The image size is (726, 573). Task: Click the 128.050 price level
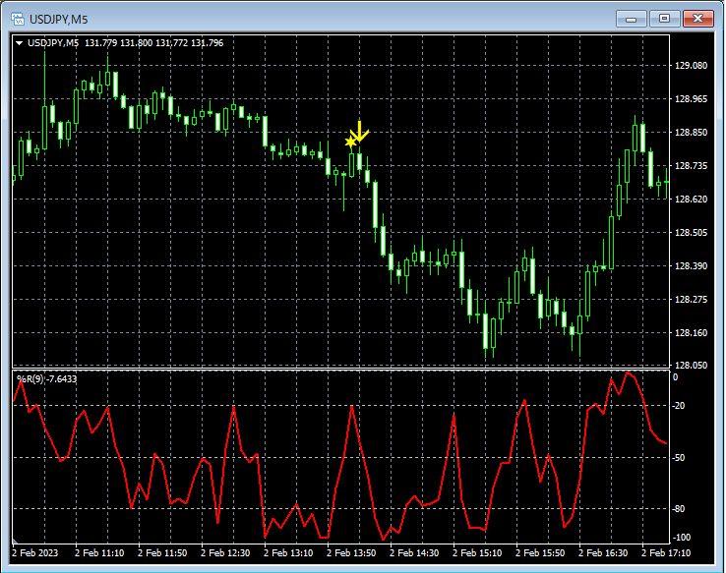(x=691, y=365)
